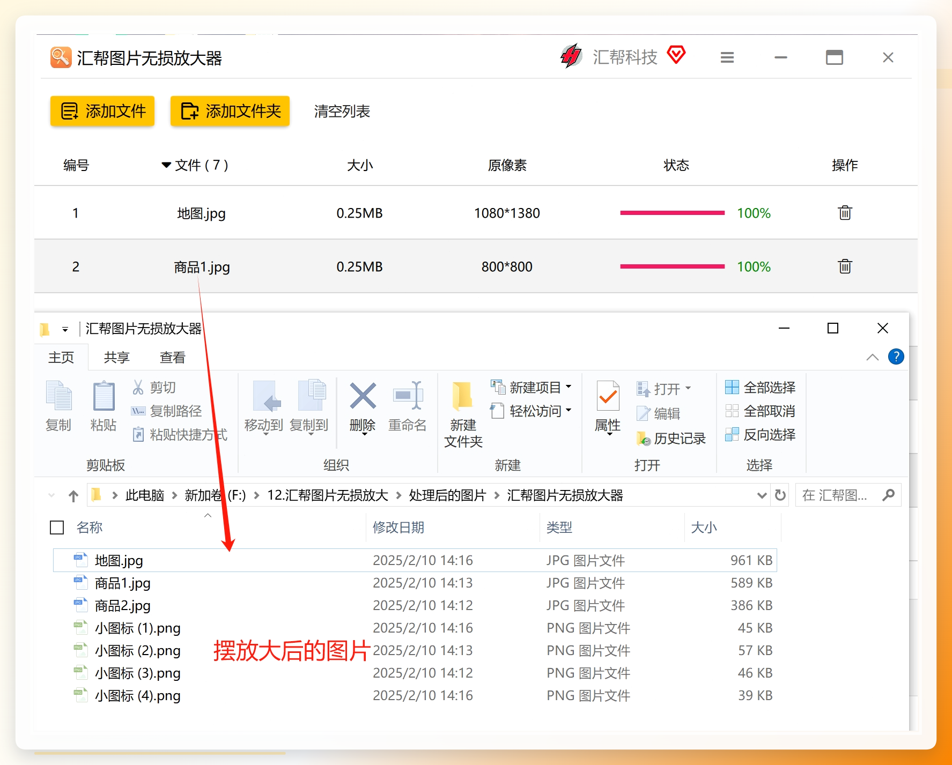Click the 添加文件 button
The width and height of the screenshot is (952, 765).
102,111
